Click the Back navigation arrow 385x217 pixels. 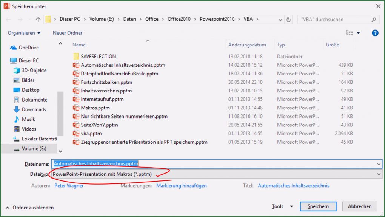[8, 19]
